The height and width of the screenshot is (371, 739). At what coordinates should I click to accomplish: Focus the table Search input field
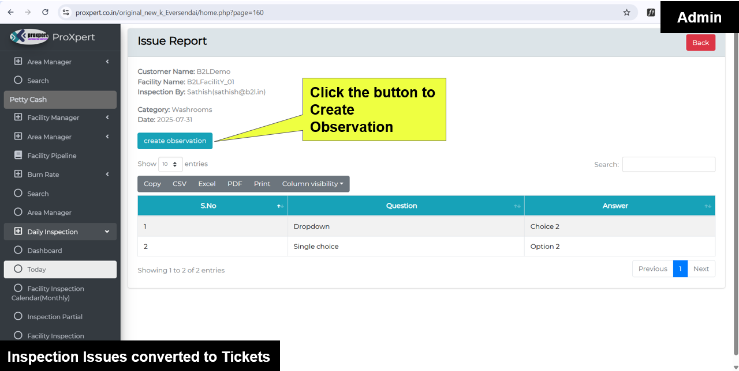point(668,164)
